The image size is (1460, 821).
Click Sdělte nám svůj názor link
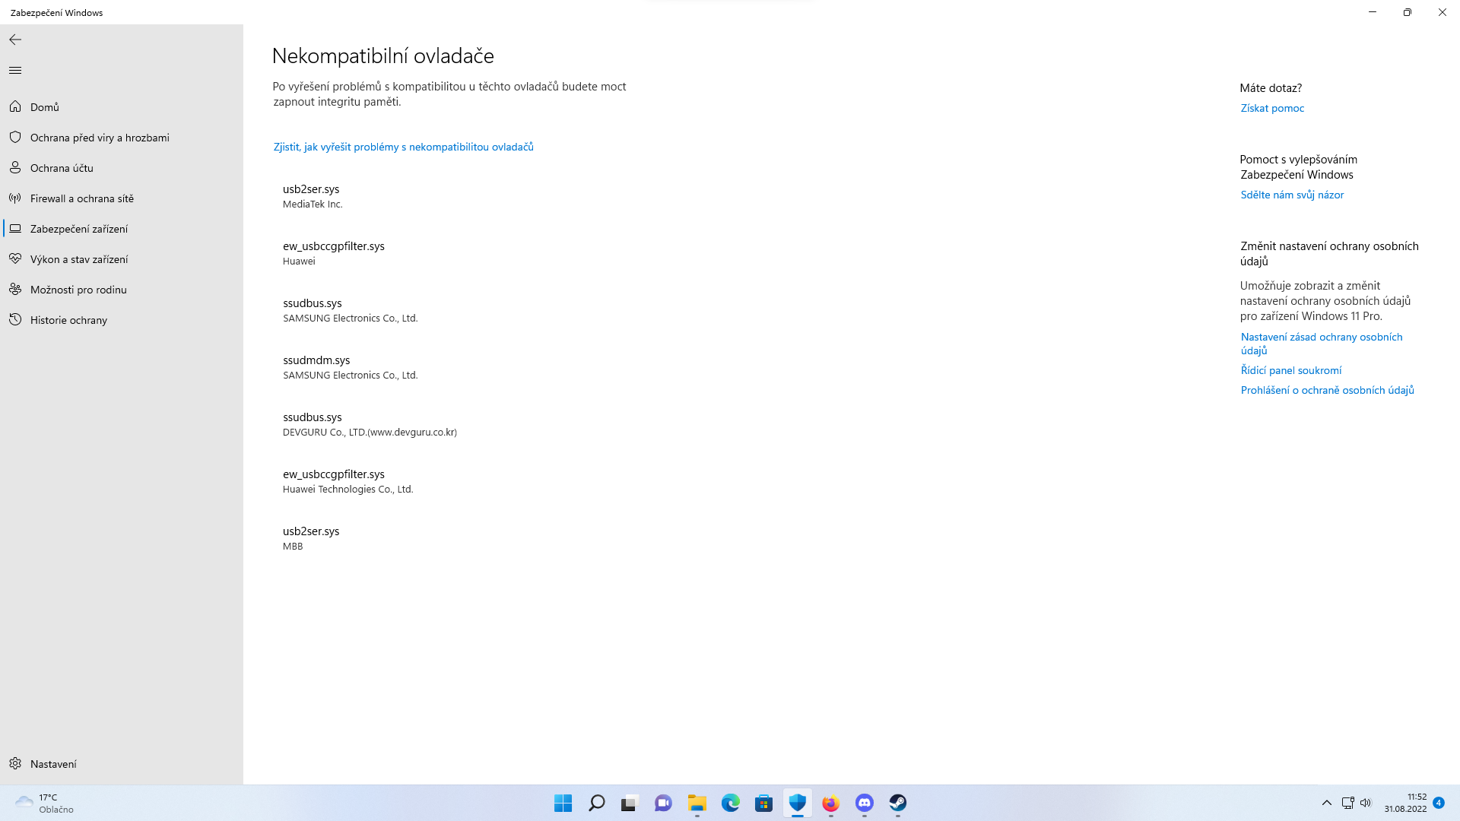(1291, 195)
